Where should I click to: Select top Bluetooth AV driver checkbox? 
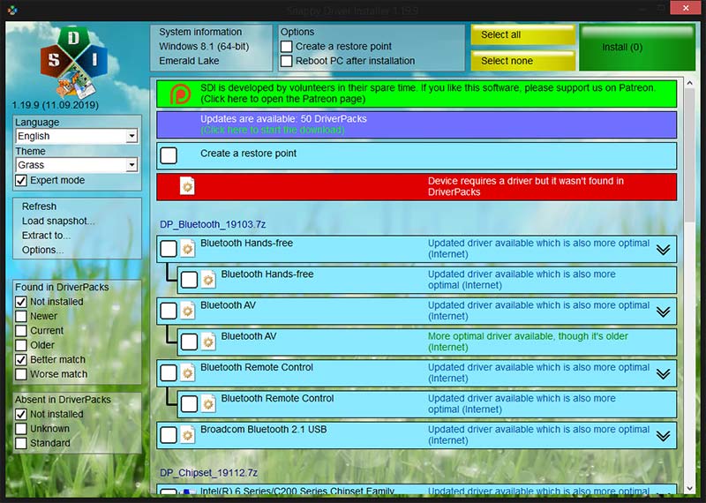click(169, 311)
